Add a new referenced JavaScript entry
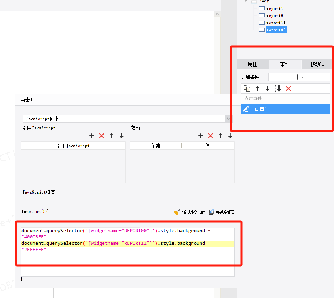The image size is (334, 298). point(92,136)
